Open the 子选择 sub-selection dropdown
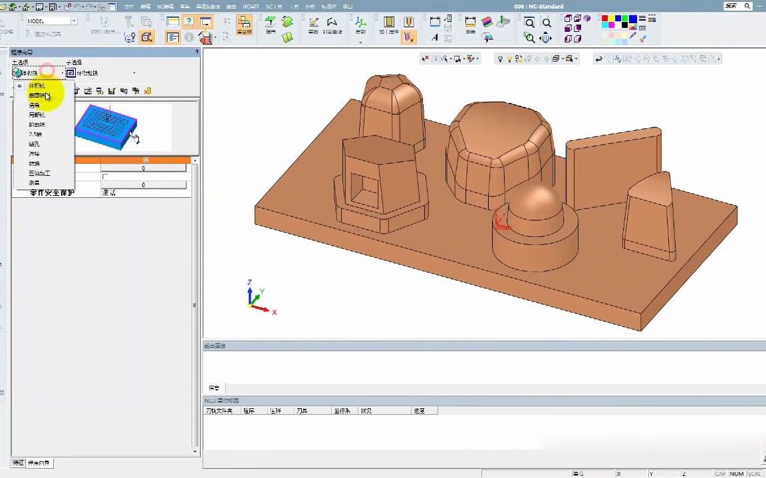The width and height of the screenshot is (766, 478). (134, 73)
